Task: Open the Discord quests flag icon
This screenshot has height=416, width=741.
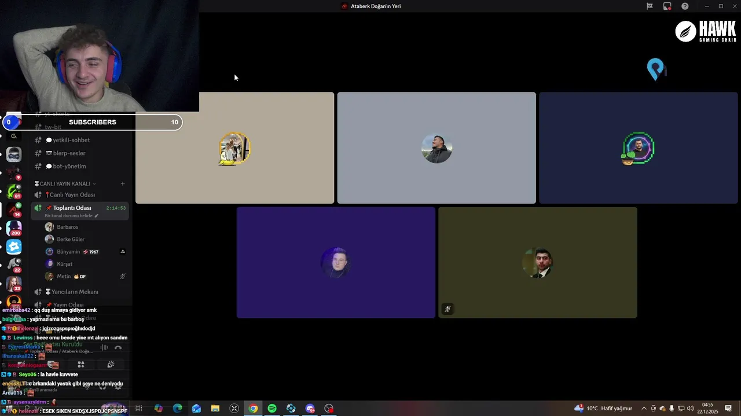Action: pos(650,6)
